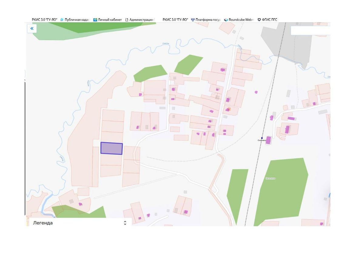364x258 pixels.
Task: Click the Администрации page icon
Action: click(127, 20)
